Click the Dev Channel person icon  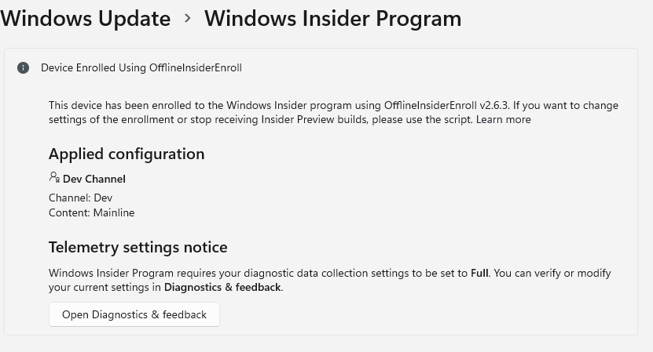coord(54,178)
